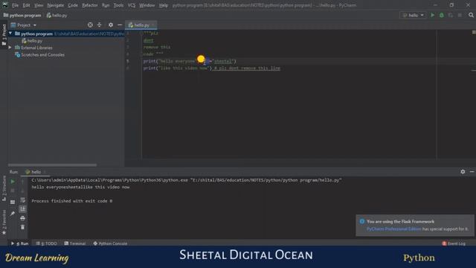Hide the Project tool window
This screenshot has width=476, height=268.
(x=120, y=25)
